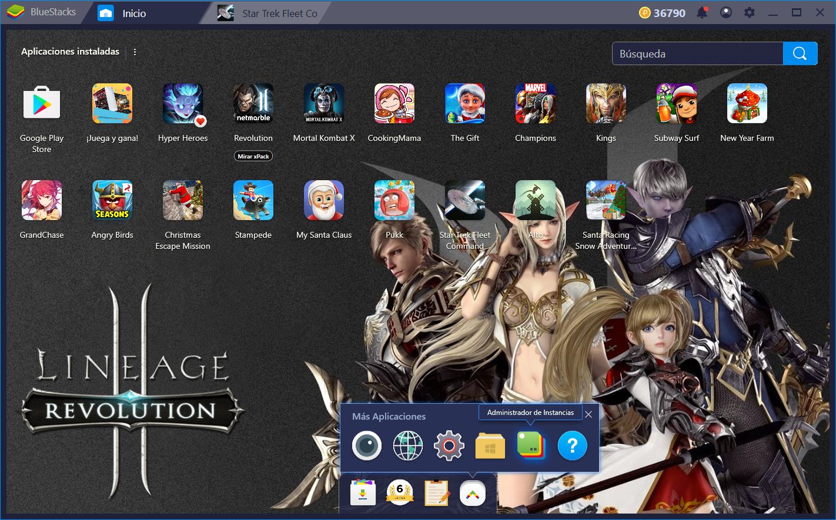Close the Más Aplicaciones popup
The image size is (836, 520).
coord(588,414)
